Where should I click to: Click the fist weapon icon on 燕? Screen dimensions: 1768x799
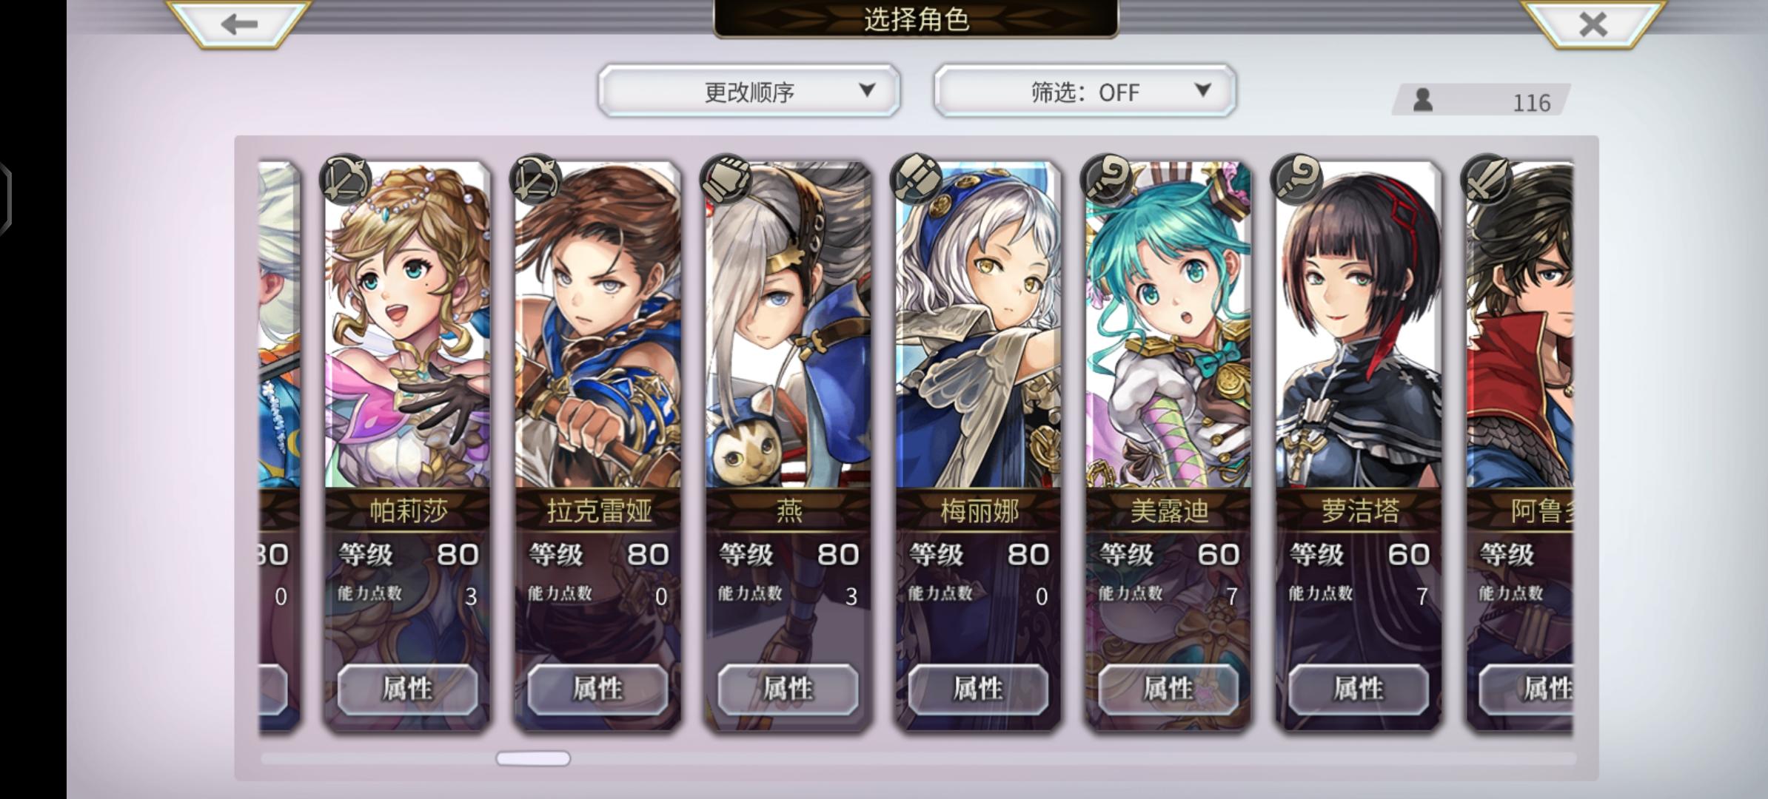tap(726, 179)
